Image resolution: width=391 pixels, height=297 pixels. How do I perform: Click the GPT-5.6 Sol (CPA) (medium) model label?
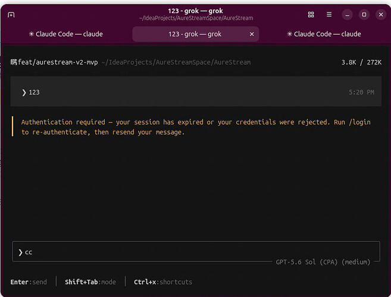(323, 262)
